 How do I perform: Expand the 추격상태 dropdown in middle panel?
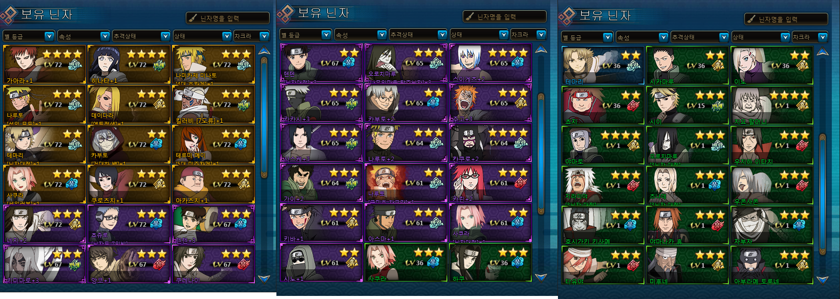(x=418, y=34)
